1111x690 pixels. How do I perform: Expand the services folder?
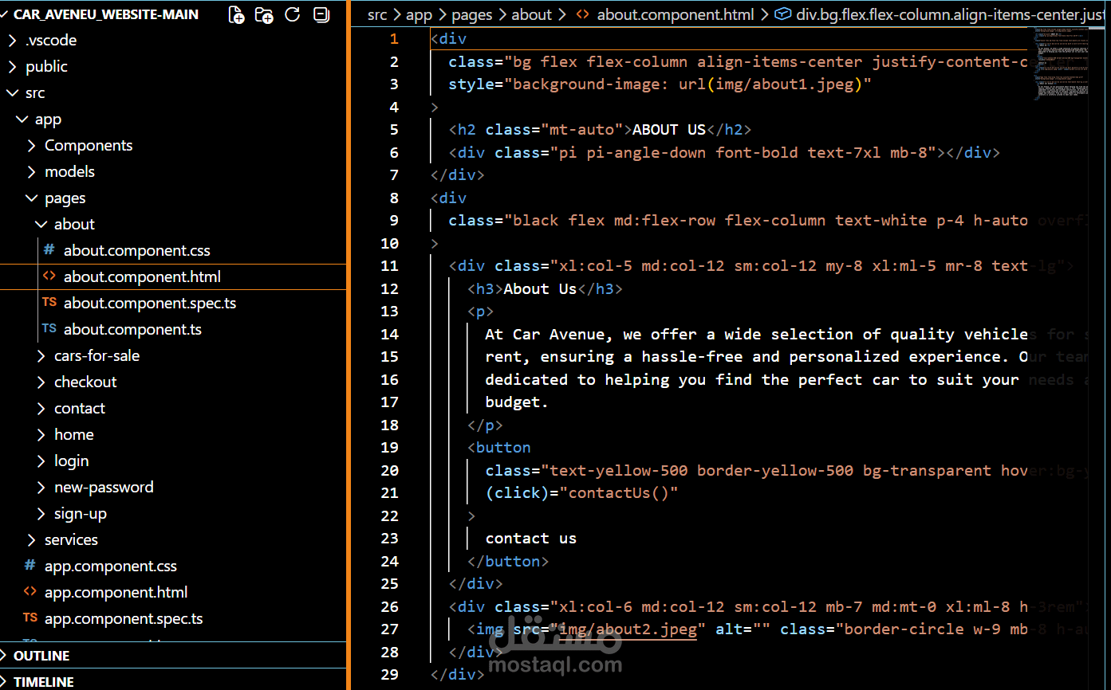[71, 539]
